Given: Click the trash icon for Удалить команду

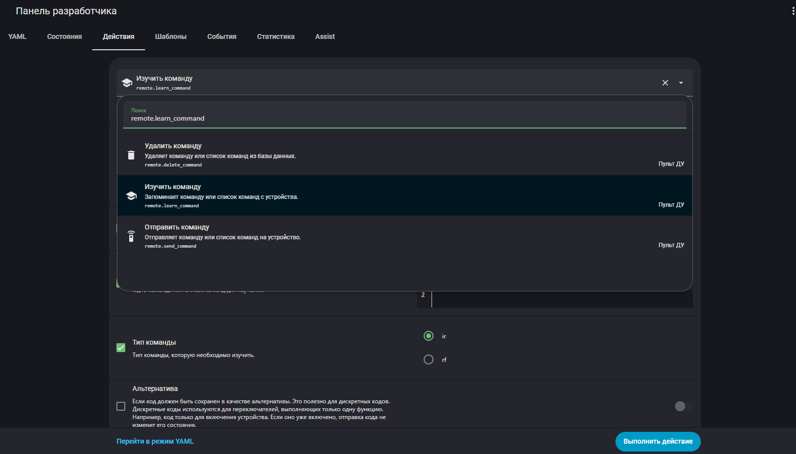Looking at the screenshot, I should [x=131, y=155].
